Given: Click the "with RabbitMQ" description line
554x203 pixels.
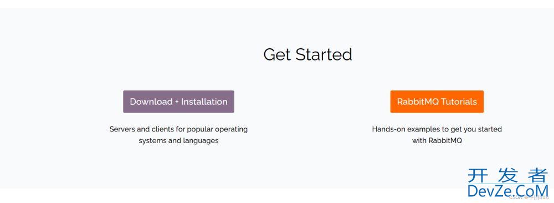Looking at the screenshot, I should pos(437,140).
